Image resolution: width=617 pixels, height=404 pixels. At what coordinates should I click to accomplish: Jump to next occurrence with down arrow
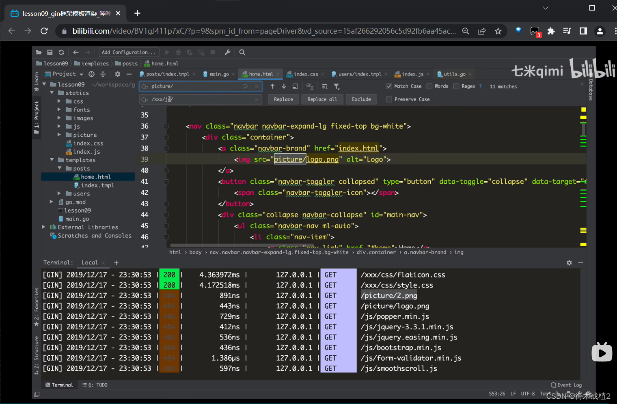284,86
